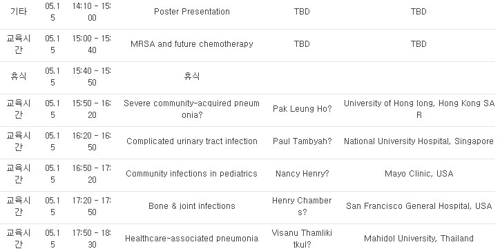
Task: Select speaker Pak Leung Ho
Action: (302, 109)
